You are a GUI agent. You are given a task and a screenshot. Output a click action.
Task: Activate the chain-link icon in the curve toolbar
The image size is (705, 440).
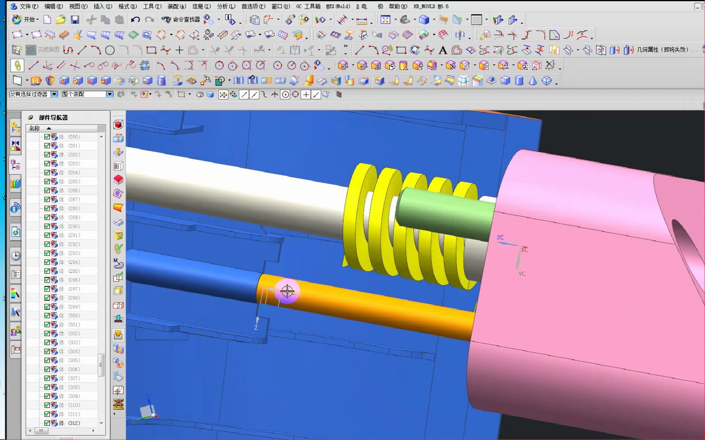click(x=18, y=65)
